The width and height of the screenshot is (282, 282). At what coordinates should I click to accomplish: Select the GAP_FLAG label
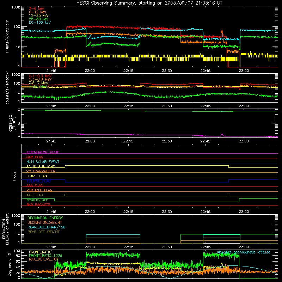pos(35,157)
